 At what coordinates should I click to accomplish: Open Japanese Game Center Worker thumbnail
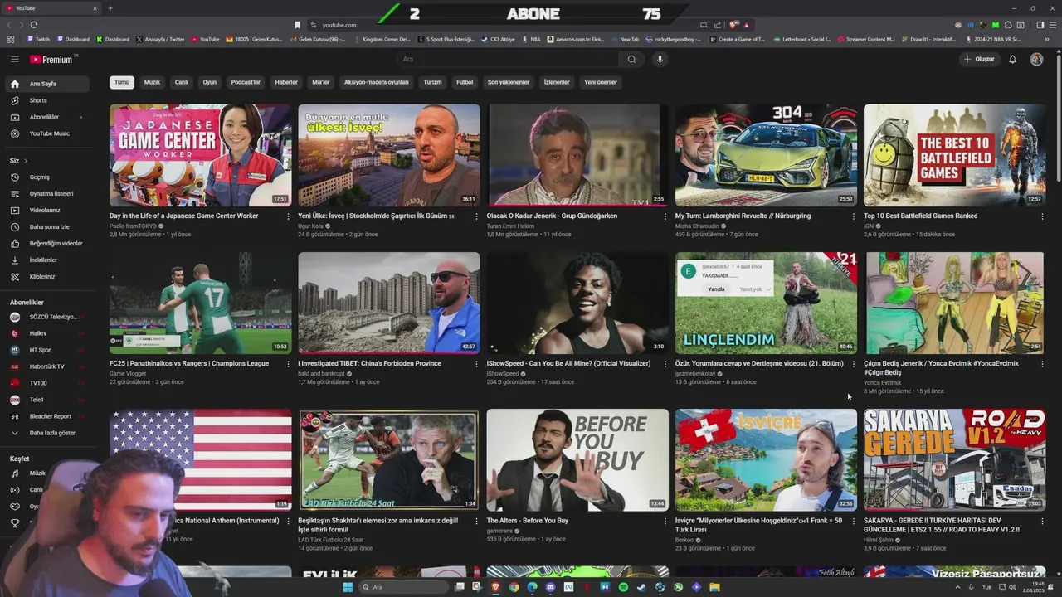(x=200, y=154)
